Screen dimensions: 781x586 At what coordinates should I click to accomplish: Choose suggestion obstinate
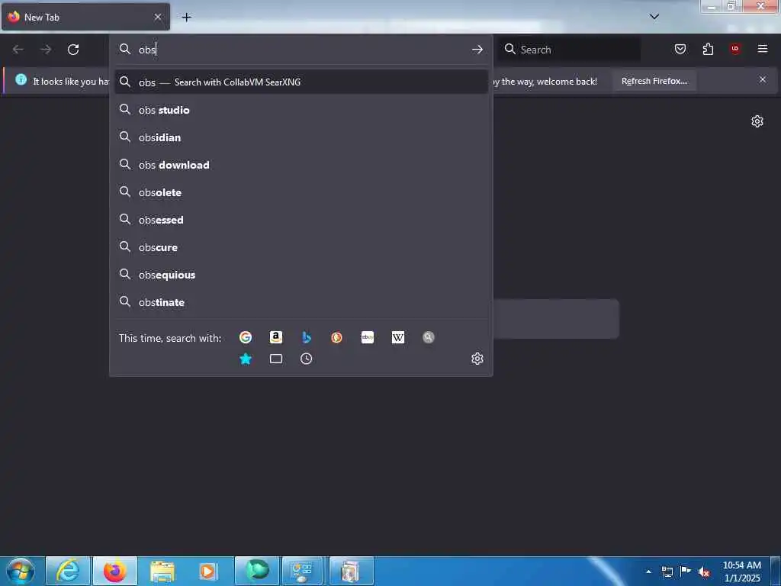(301, 302)
